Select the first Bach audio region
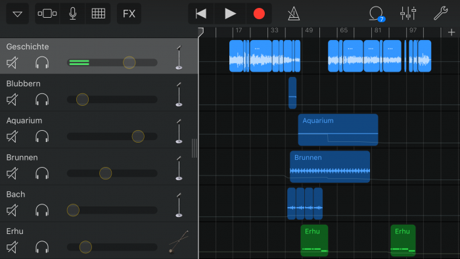Screen dimensions: 460x259 point(291,204)
